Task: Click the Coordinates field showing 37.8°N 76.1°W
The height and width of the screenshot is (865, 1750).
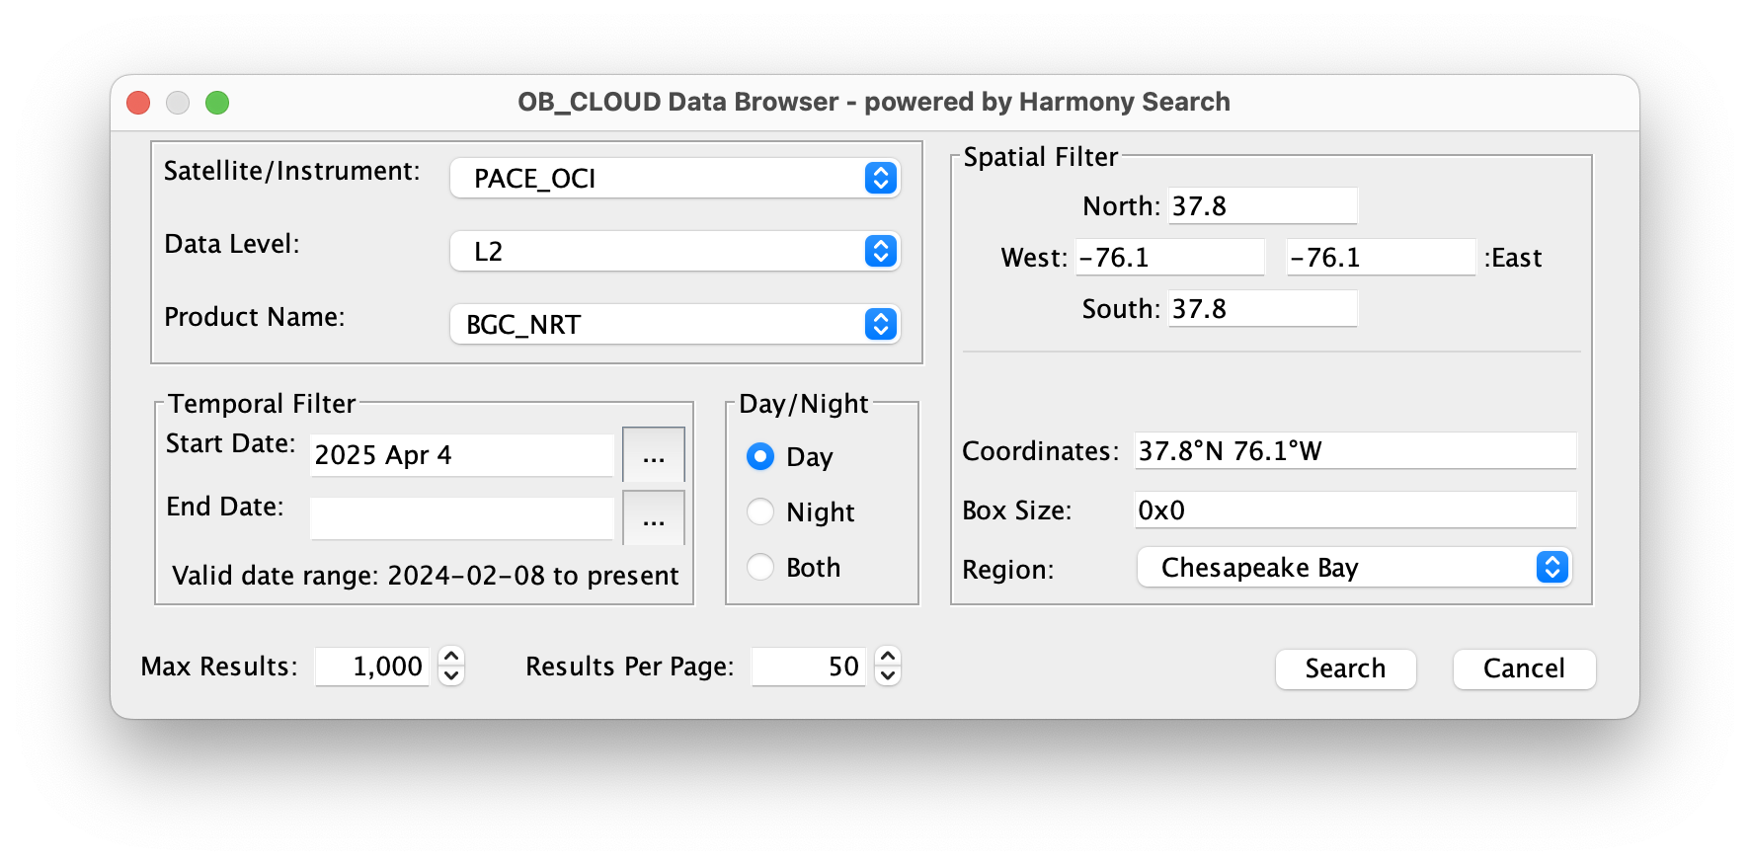Action: (1355, 451)
